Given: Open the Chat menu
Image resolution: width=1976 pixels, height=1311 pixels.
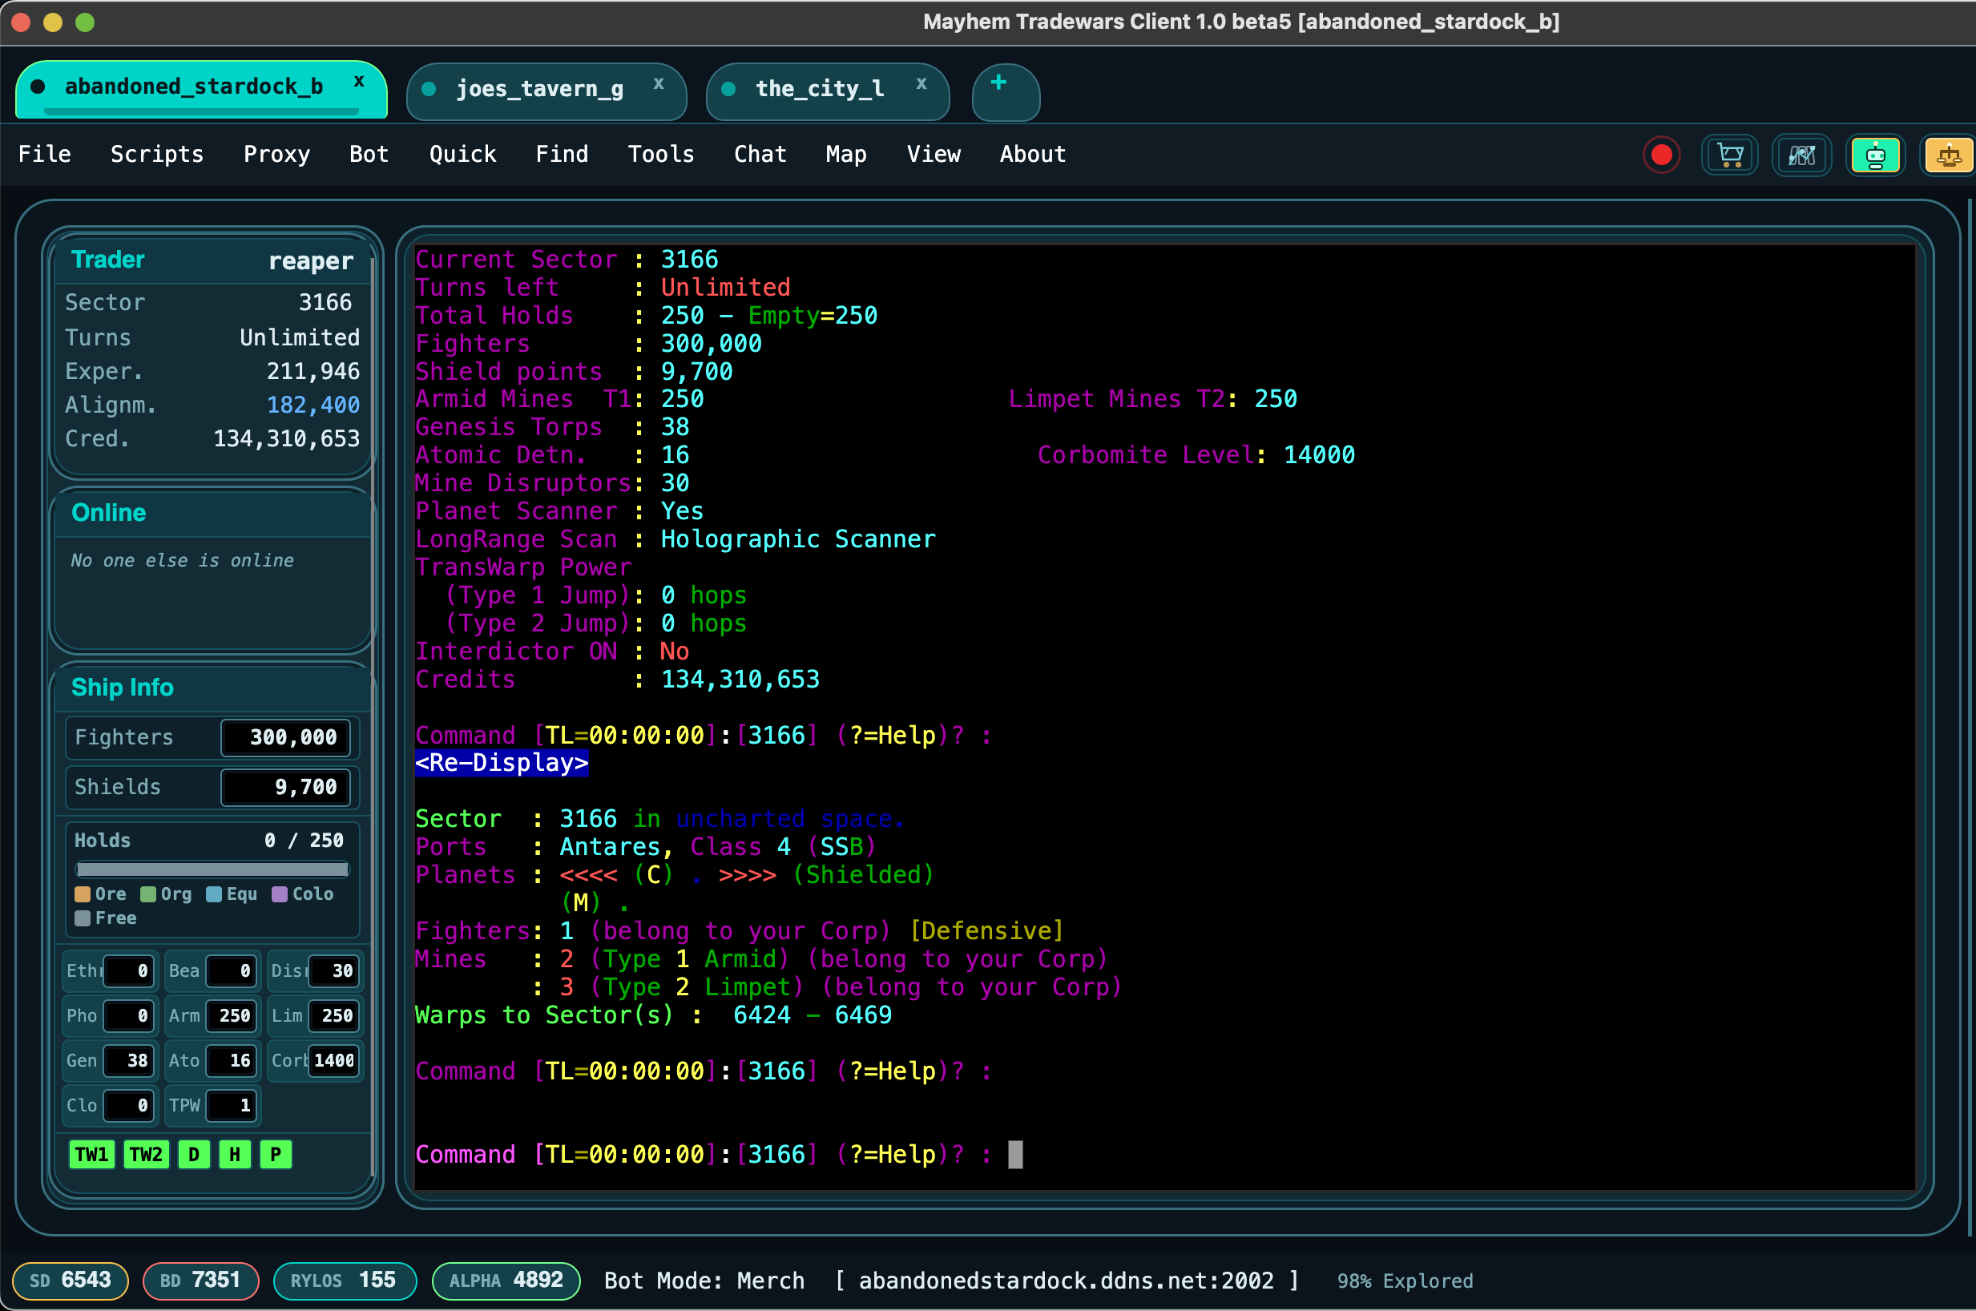Looking at the screenshot, I should [x=760, y=154].
